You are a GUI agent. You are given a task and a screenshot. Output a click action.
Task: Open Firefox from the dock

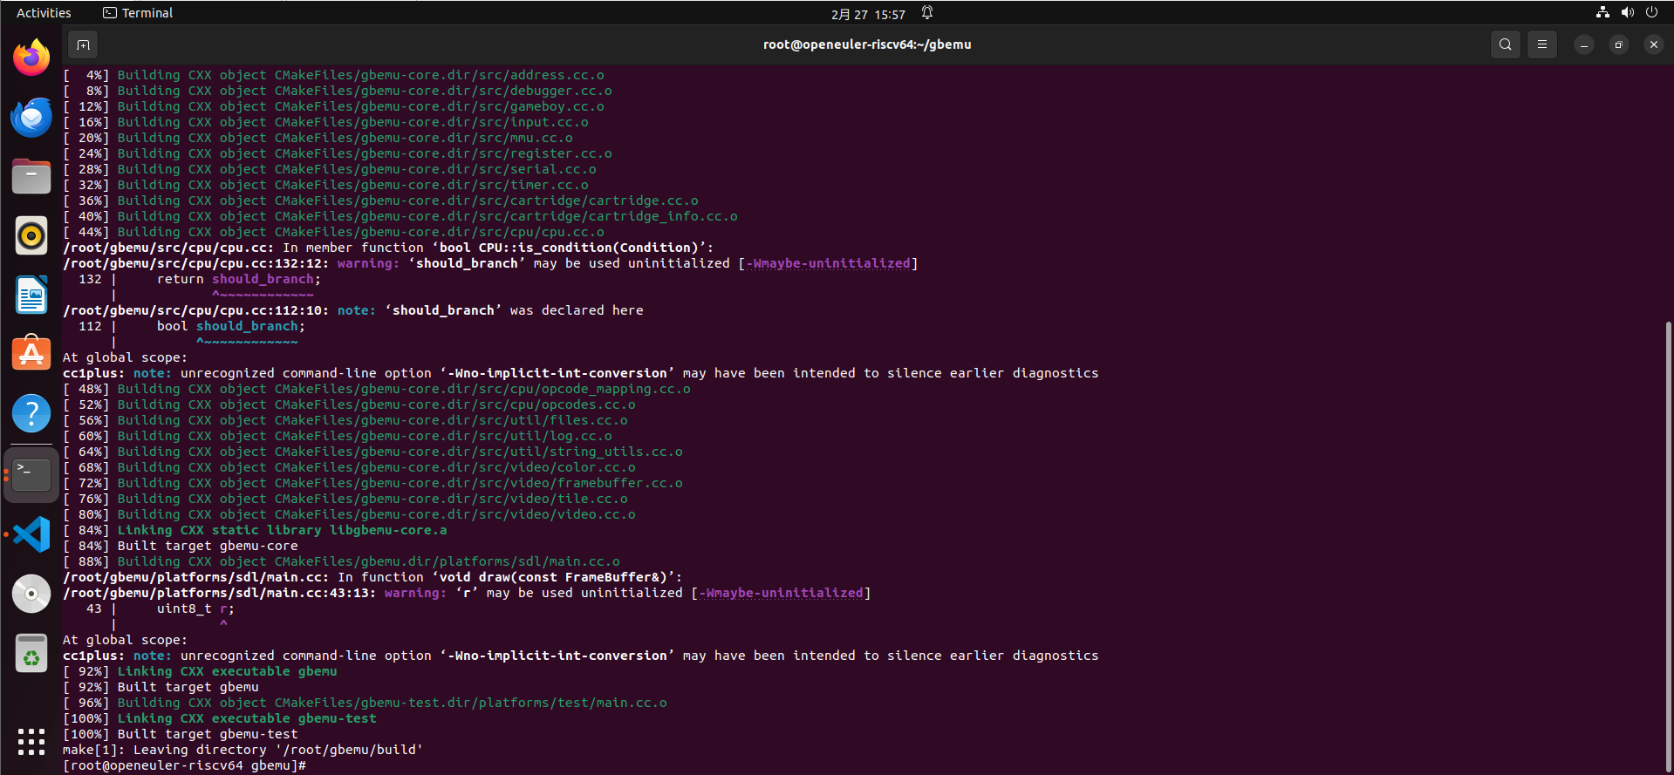pos(31,58)
